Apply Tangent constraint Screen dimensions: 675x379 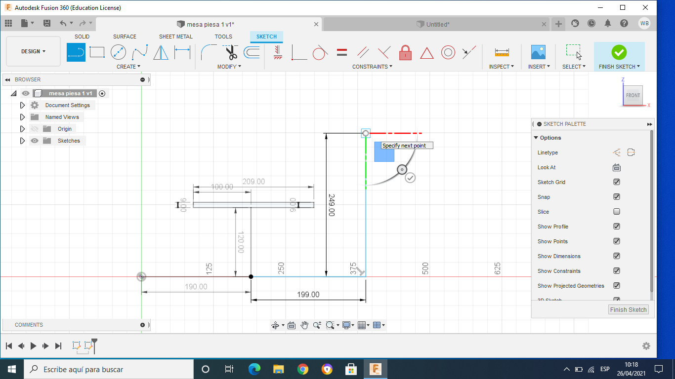coord(320,52)
